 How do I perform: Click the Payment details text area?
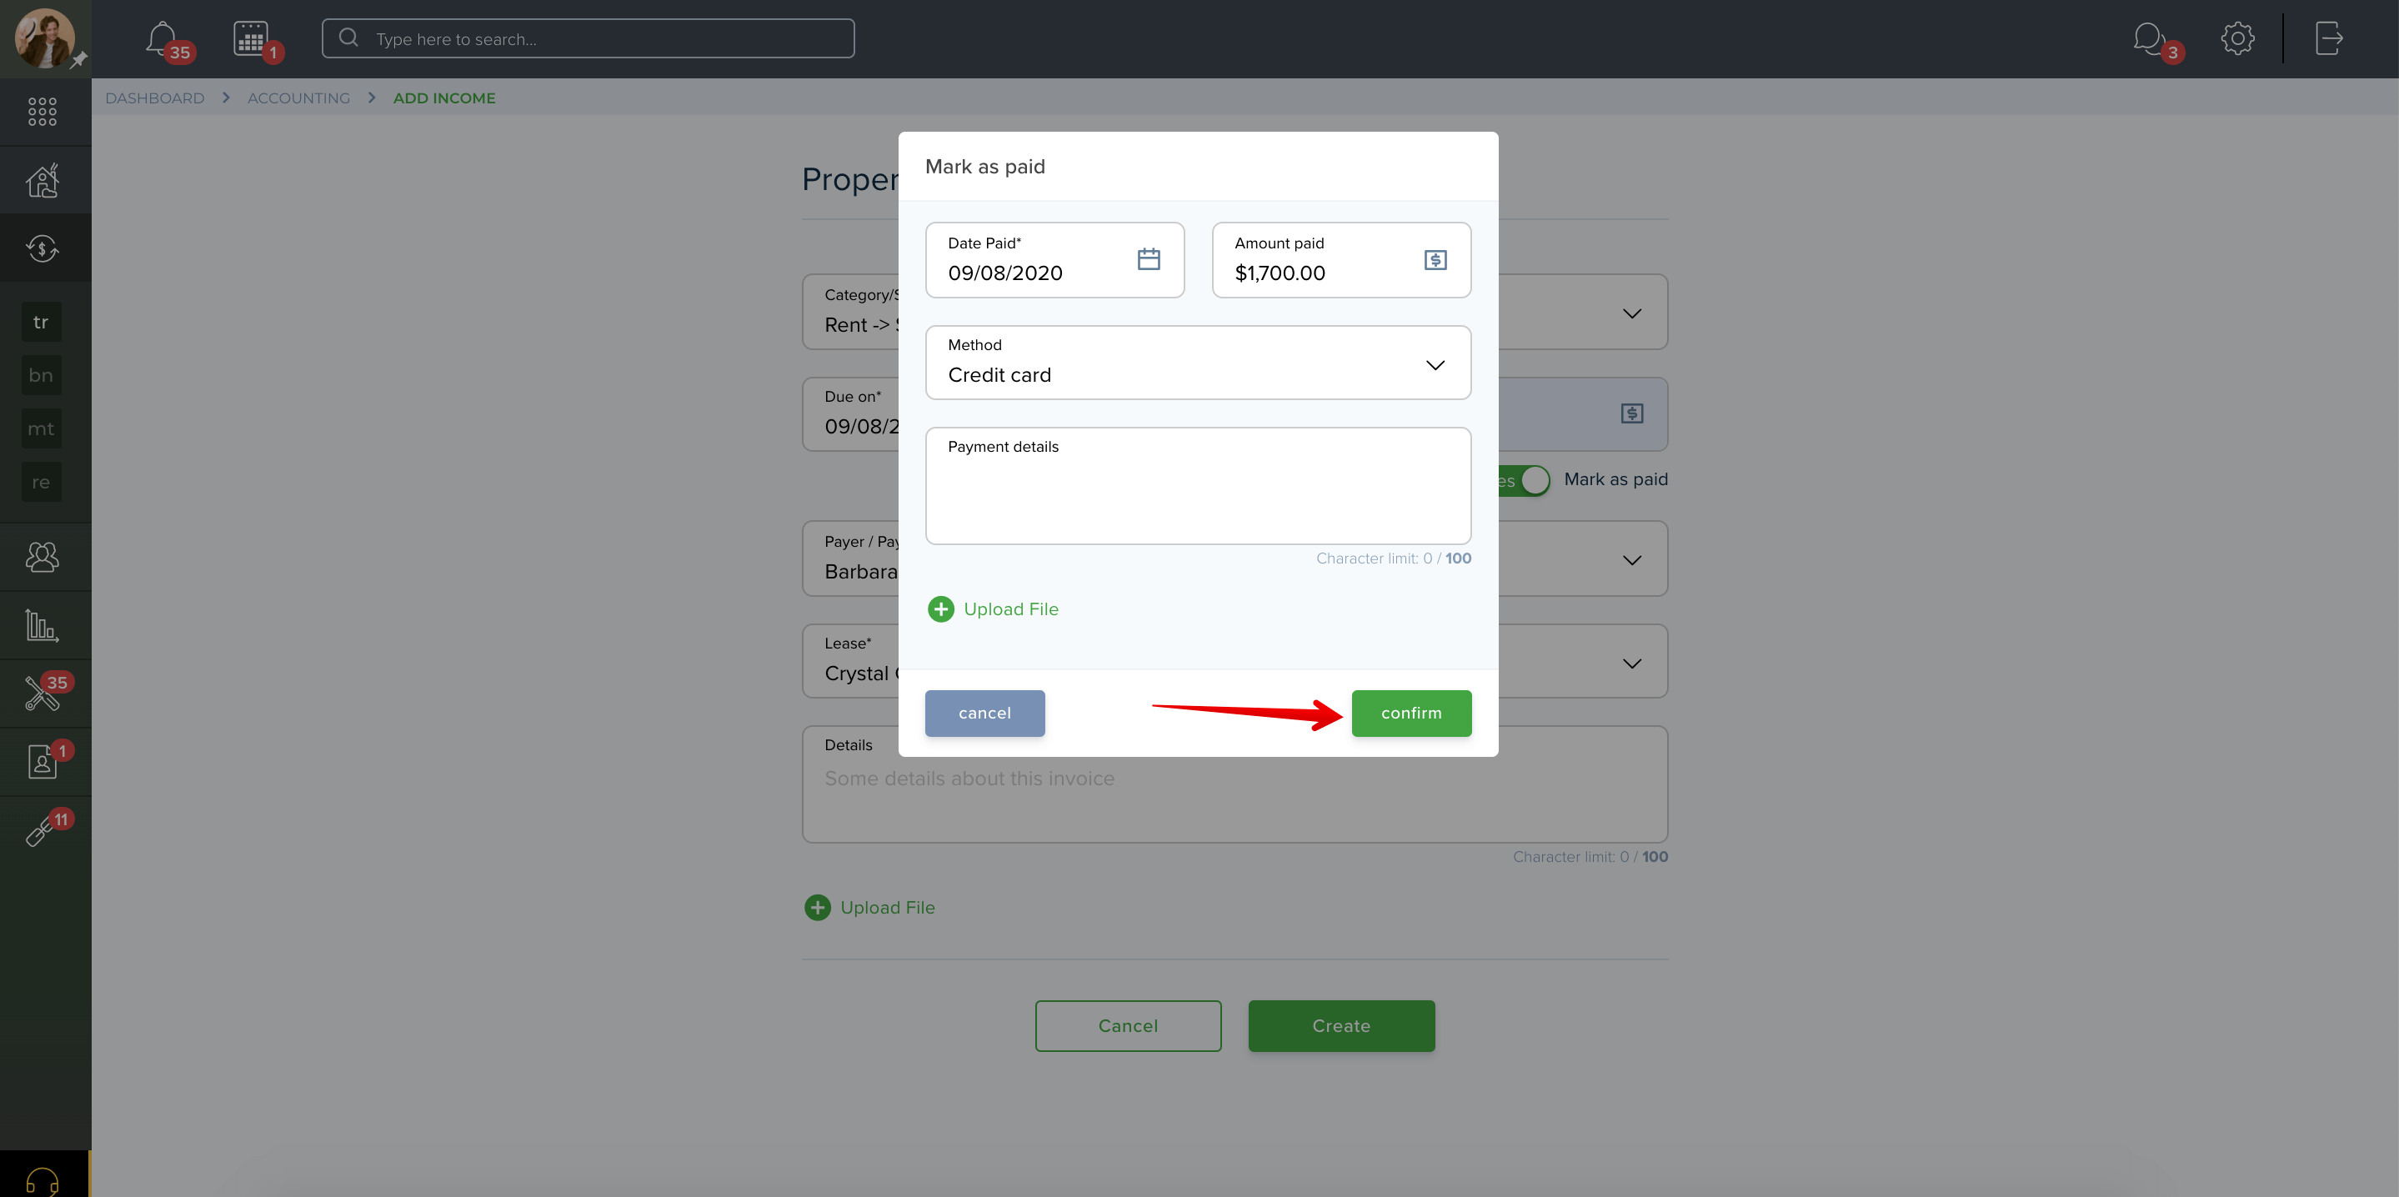click(x=1199, y=485)
